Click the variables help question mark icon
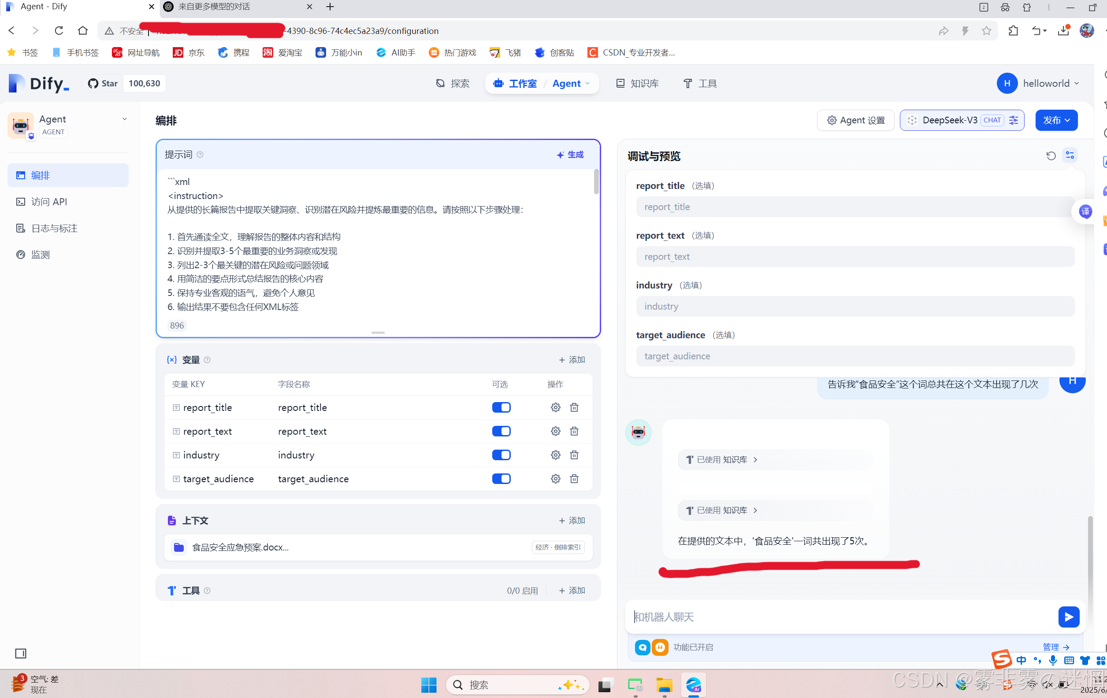Viewport: 1107px width, 698px height. point(207,360)
